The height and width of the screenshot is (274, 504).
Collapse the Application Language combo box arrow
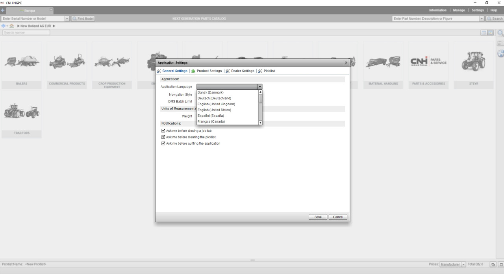[x=260, y=87]
